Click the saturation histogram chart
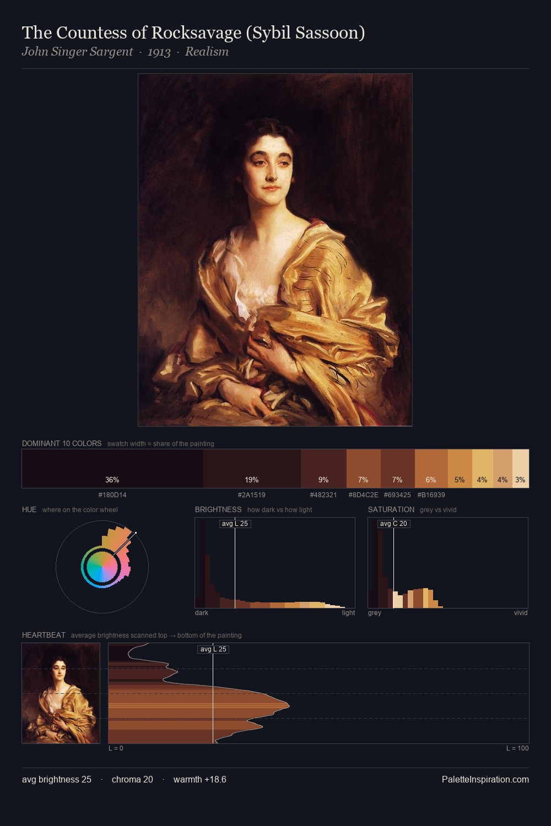This screenshot has height=826, width=551. pyautogui.click(x=448, y=563)
